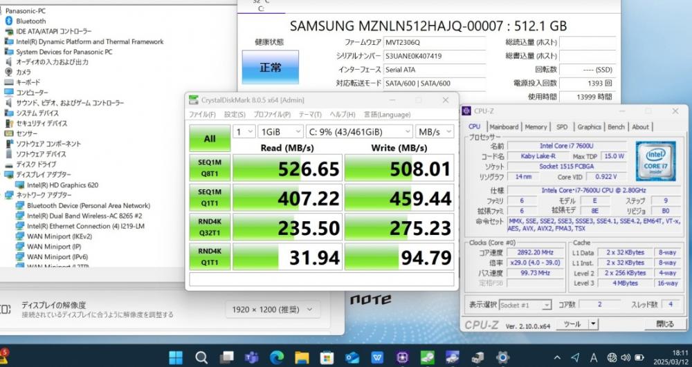692x367 pixels.
Task: Open Task View on the taskbar
Action: (x=227, y=357)
